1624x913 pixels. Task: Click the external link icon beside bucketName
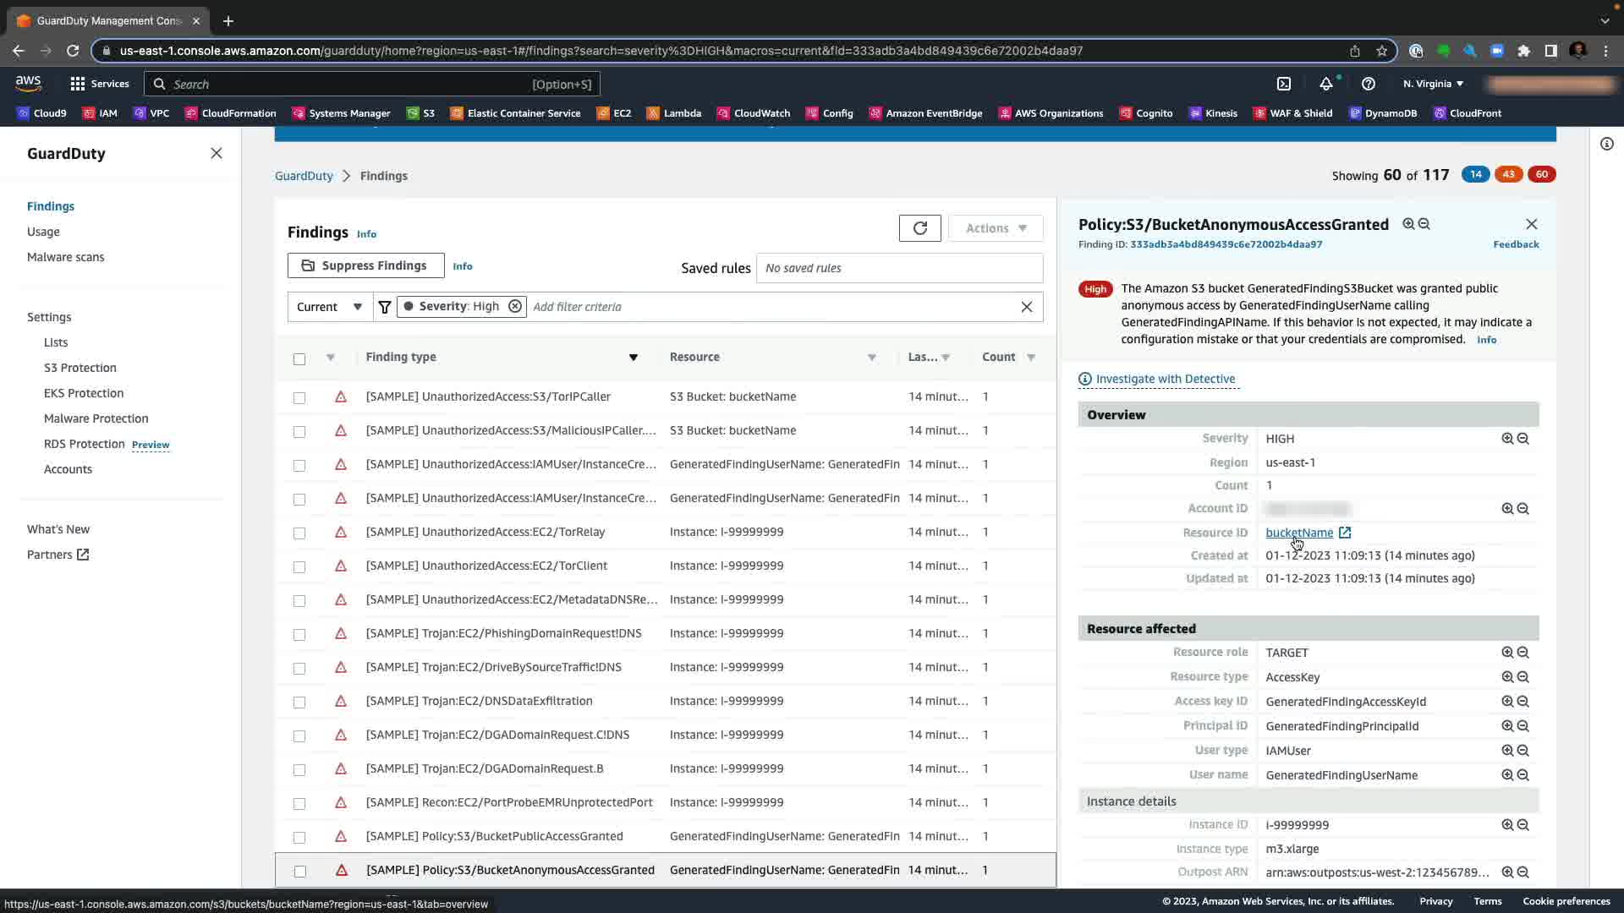(x=1345, y=533)
